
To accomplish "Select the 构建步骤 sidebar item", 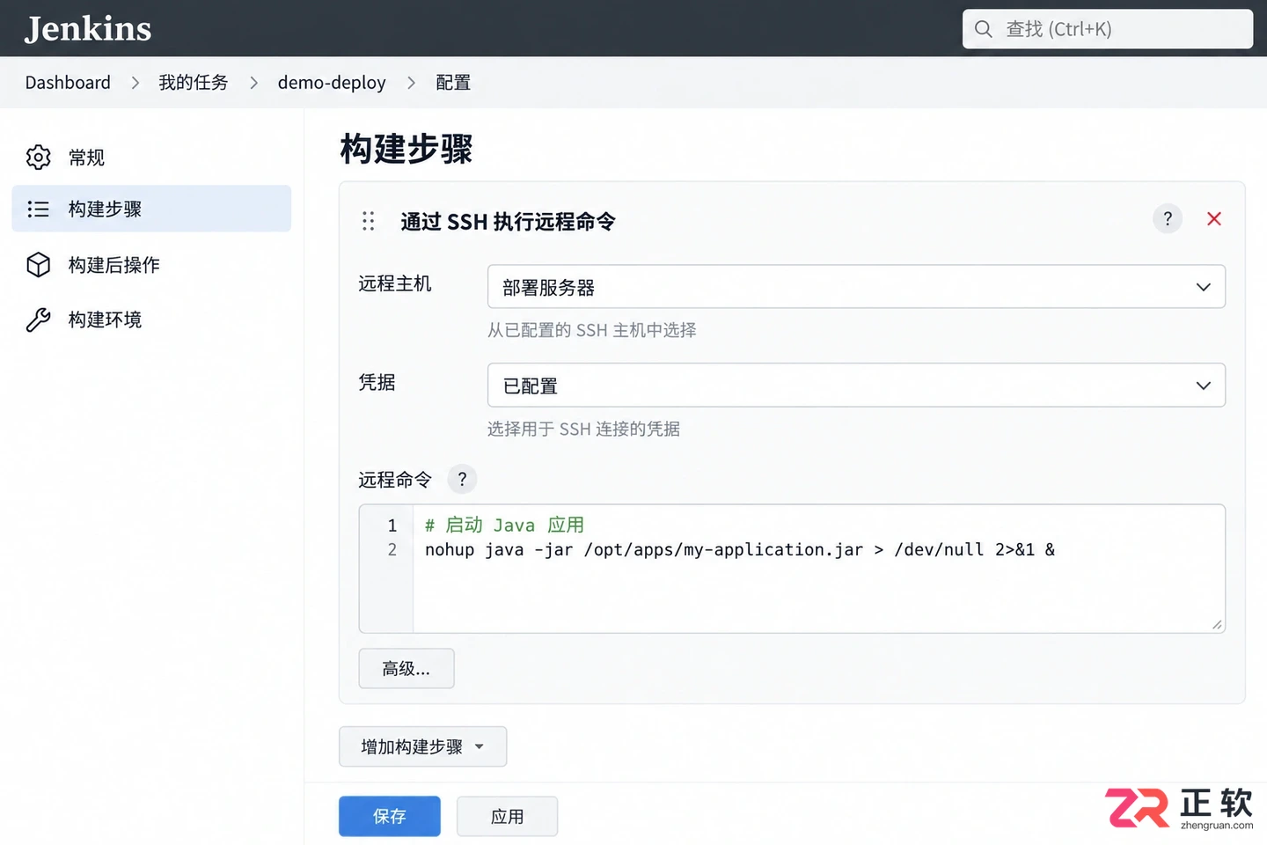I will 151,209.
